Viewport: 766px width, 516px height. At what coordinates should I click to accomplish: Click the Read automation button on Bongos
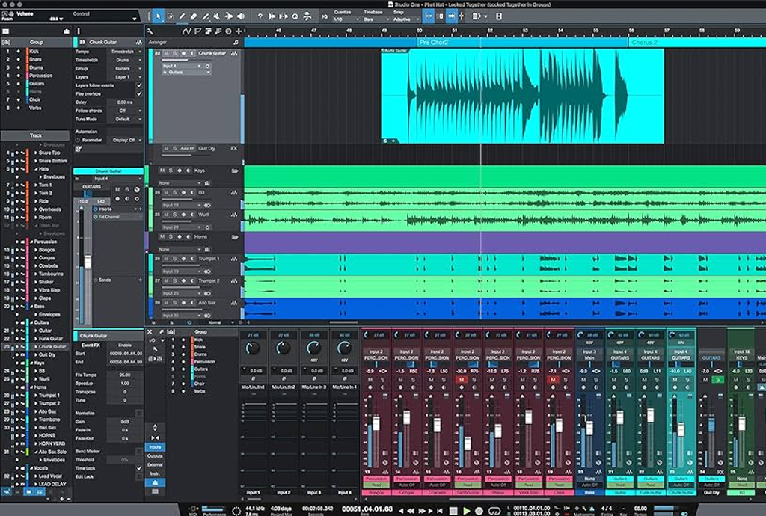pos(376,484)
